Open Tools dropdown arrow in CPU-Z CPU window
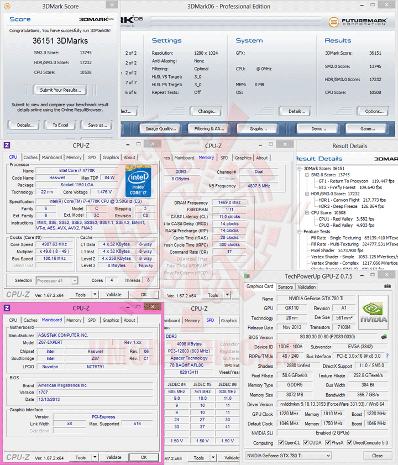Image resolution: width=398 pixels, height=465 pixels. coord(95,295)
